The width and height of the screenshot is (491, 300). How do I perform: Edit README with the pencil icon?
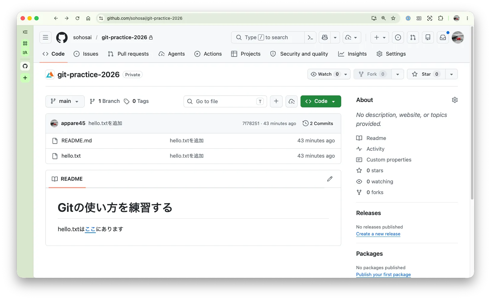pyautogui.click(x=330, y=179)
